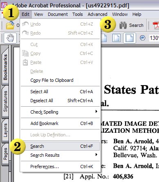
Task: Open the folder icon in toolbar
Action: (x=10, y=25)
